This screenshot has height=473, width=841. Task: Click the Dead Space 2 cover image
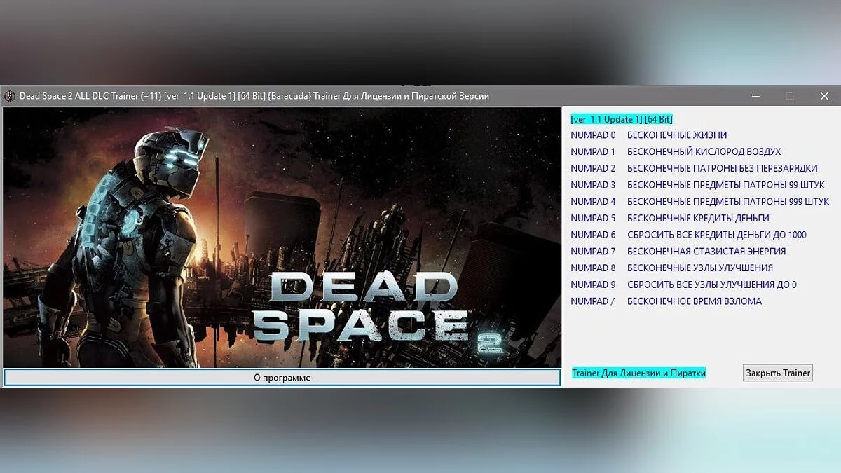(282, 237)
